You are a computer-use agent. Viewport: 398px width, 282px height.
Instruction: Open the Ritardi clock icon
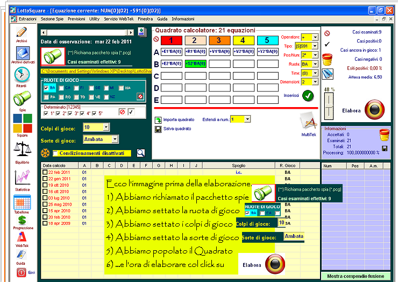22,75
